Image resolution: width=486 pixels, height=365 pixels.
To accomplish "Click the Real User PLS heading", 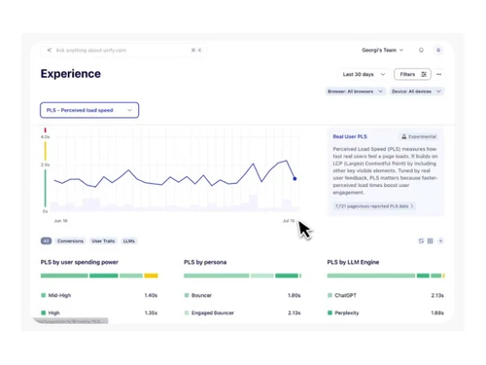I will click(350, 136).
